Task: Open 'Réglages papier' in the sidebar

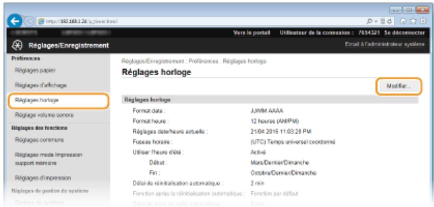Action: tap(35, 70)
